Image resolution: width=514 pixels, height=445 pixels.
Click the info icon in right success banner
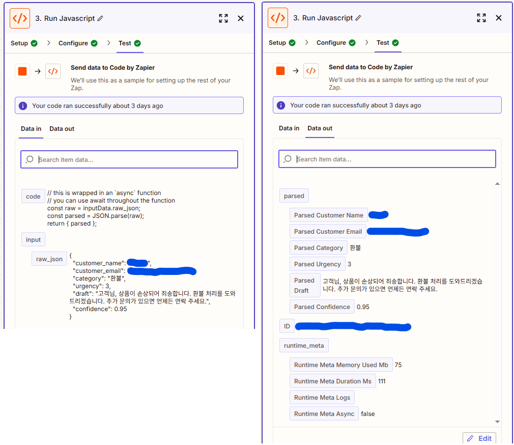(281, 105)
